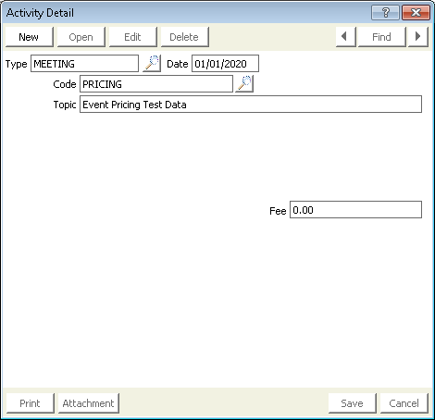This screenshot has width=435, height=420.
Task: Click the Print button
Action: [31, 403]
